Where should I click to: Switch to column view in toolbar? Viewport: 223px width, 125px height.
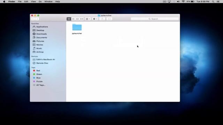click(77, 19)
